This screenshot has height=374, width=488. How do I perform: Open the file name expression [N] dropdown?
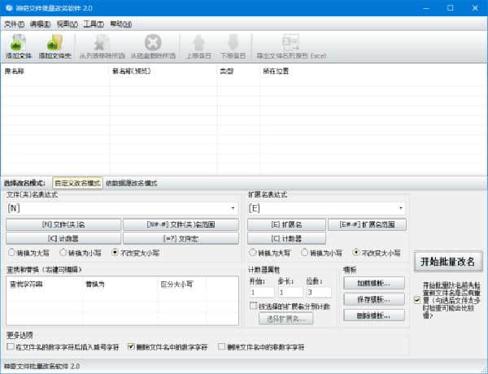[233, 208]
